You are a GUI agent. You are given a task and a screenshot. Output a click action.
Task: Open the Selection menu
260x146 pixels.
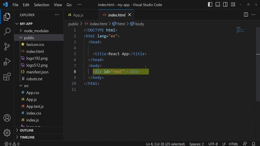[x=41, y=5]
